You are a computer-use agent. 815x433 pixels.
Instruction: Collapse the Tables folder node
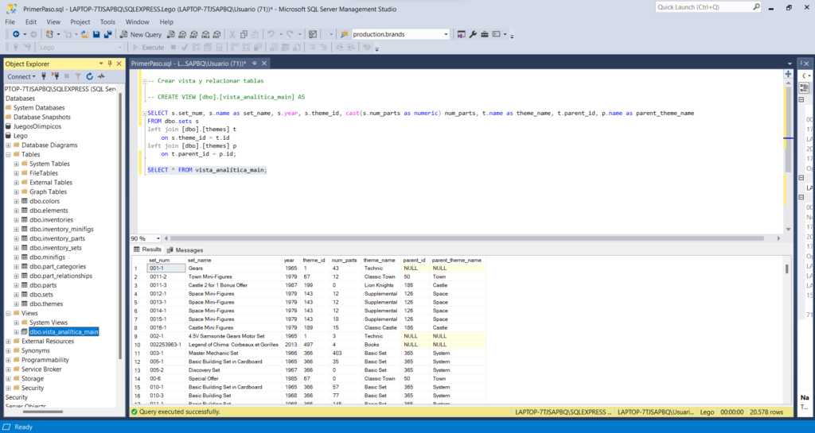click(7, 155)
